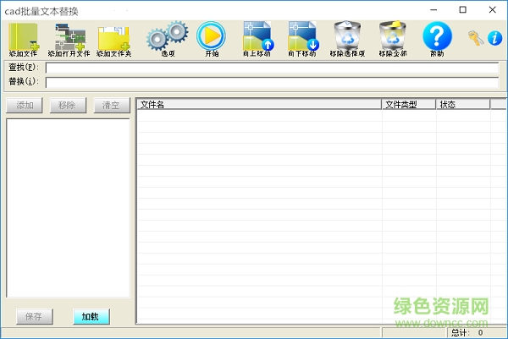This screenshot has width=508, height=339.
Task: Click the 清空 clear button
Action: point(112,106)
